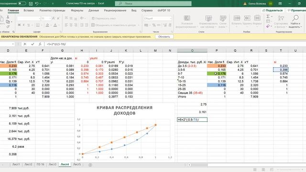This screenshot has width=306, height=172.
Task: Toggle Underline Ч formatting
Action: point(29,25)
